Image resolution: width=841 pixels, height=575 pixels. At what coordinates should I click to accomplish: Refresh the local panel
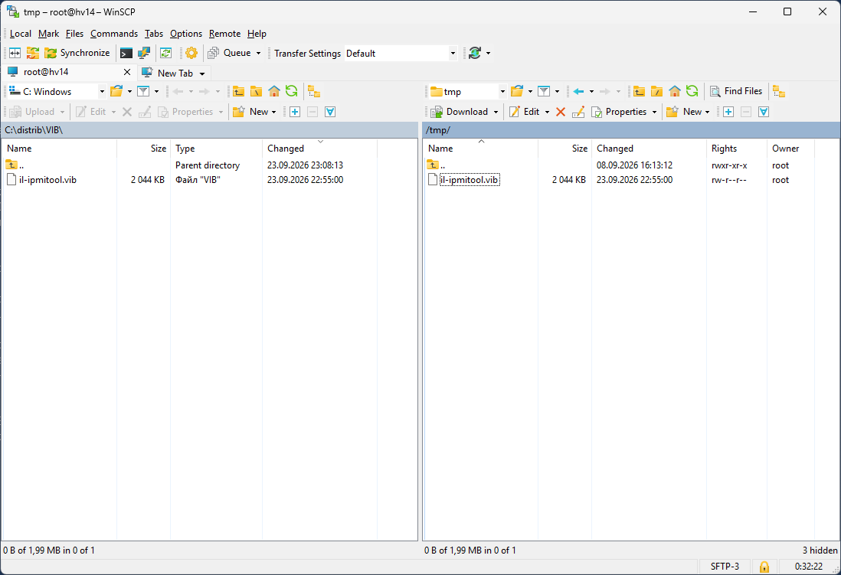point(291,91)
